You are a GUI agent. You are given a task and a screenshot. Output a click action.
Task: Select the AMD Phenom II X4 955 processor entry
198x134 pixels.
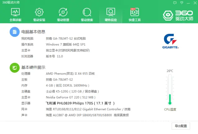click(70, 74)
